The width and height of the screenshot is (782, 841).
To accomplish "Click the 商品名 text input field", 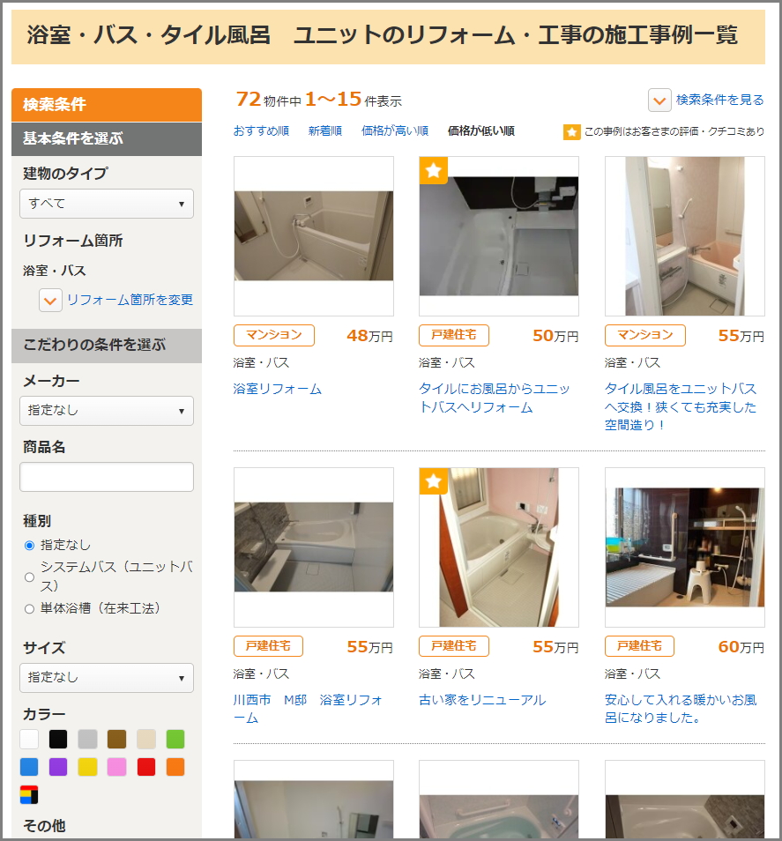I will coord(107,477).
